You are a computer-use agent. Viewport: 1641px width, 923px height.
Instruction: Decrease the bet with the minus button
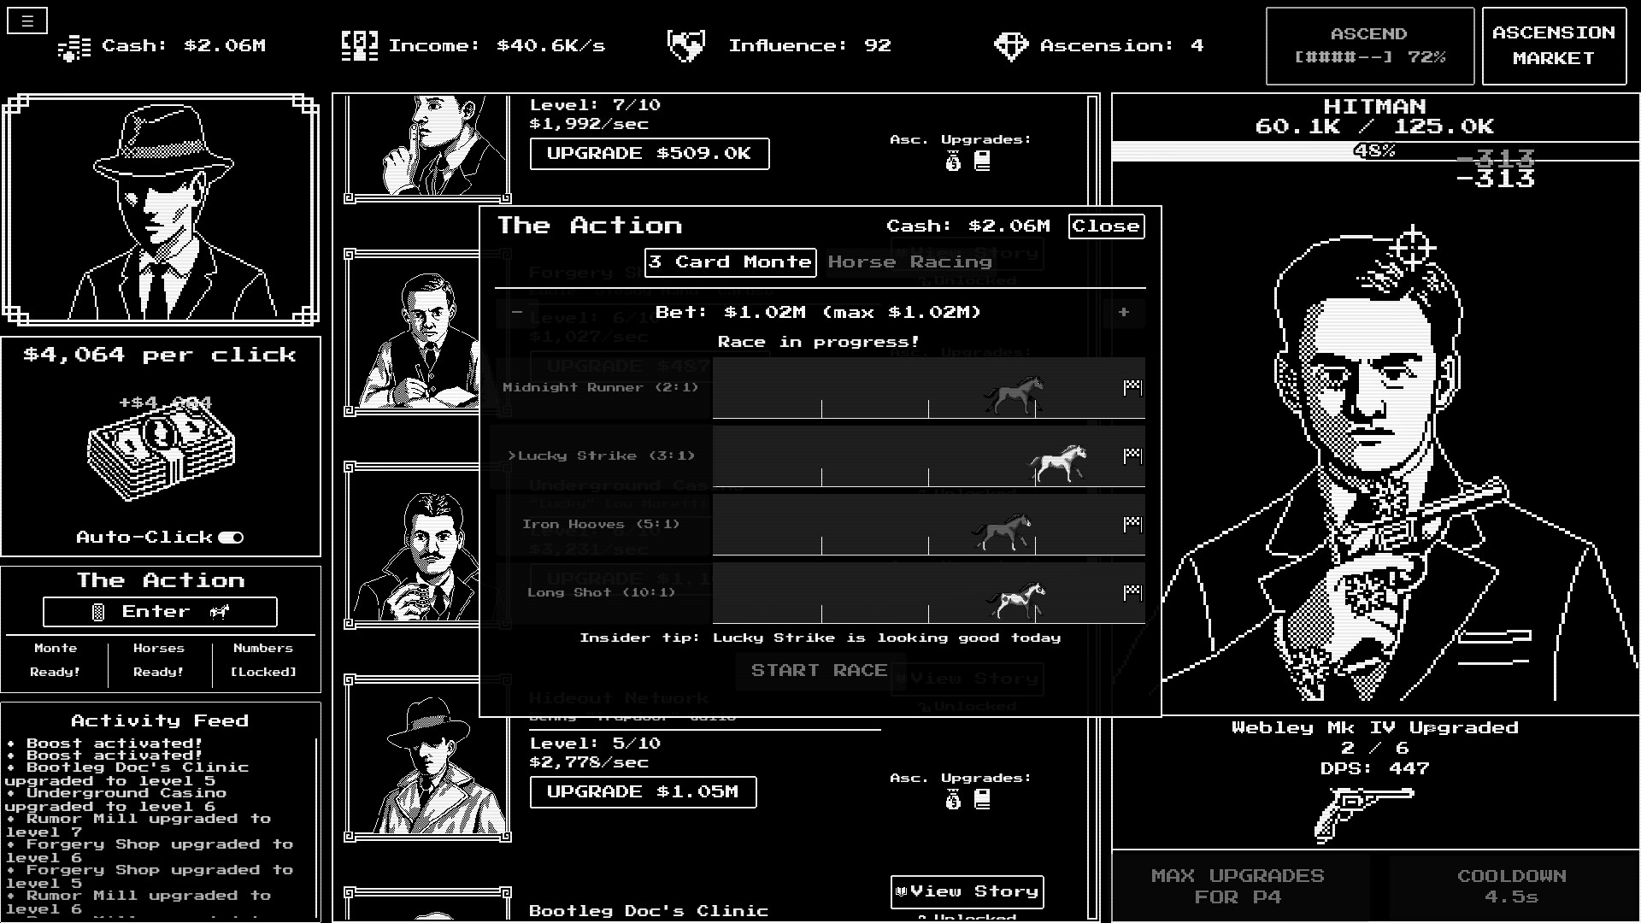516,313
